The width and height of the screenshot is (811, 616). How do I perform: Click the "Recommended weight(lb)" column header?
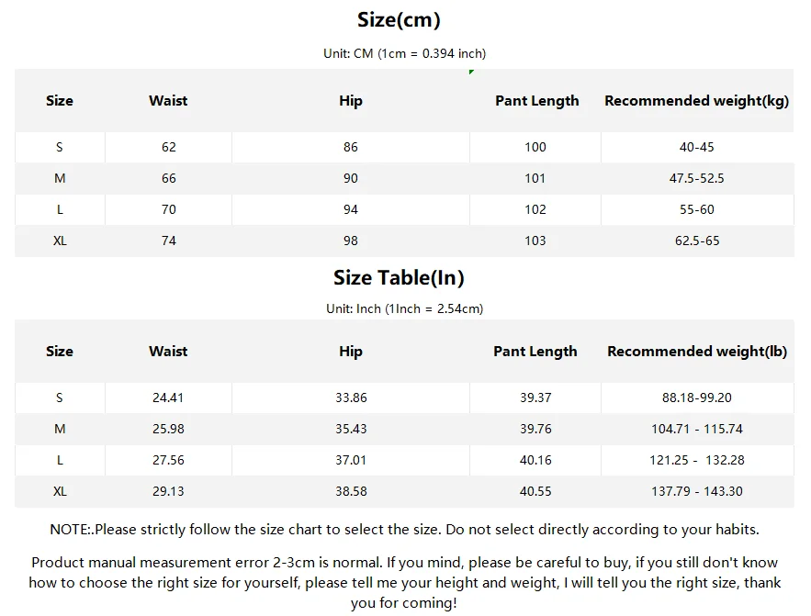[696, 352]
